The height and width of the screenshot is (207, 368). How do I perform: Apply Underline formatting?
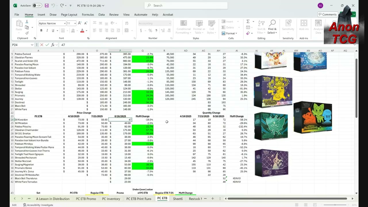pos(53,30)
